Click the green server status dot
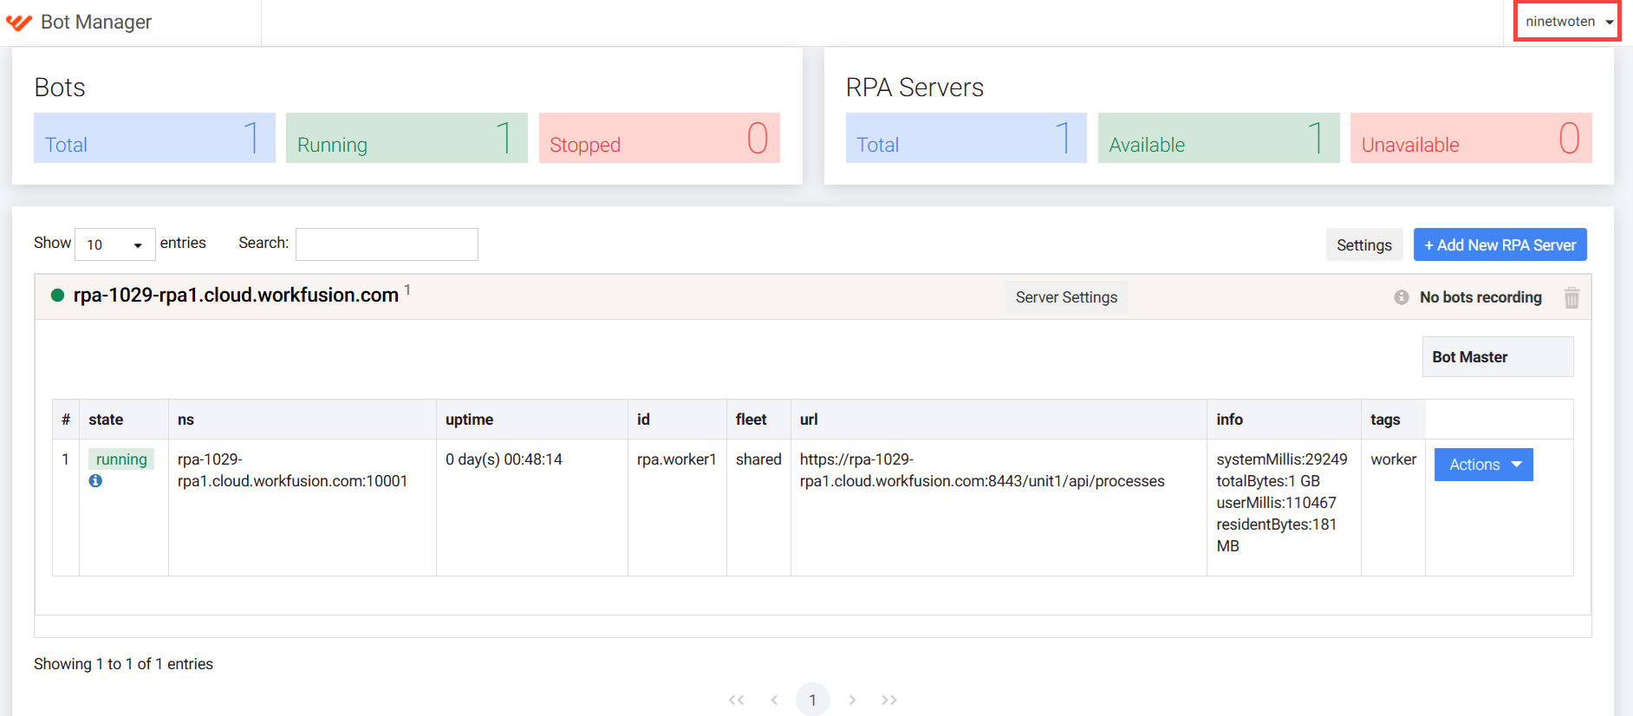 pyautogui.click(x=58, y=296)
